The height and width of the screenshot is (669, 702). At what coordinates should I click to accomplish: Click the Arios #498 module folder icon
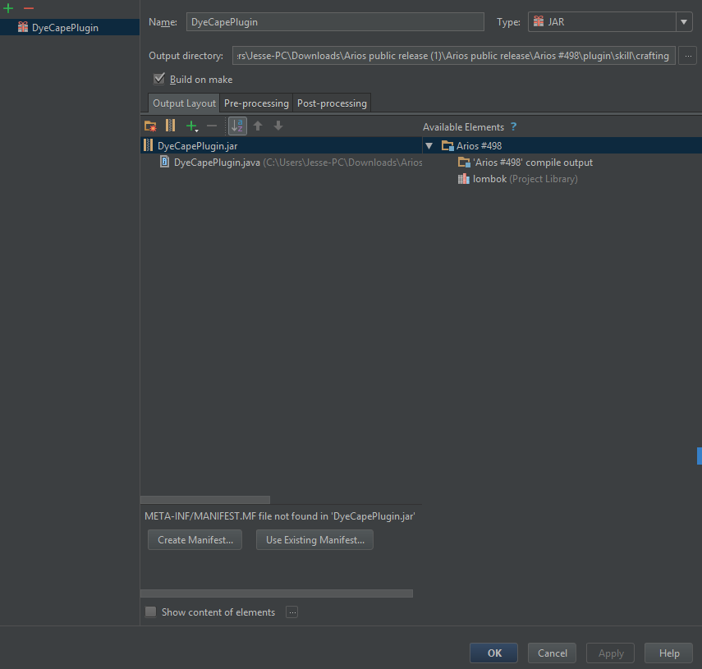pos(447,145)
